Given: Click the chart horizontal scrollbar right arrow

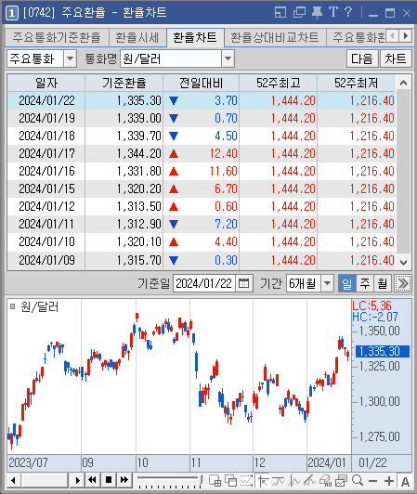Looking at the screenshot, I should [x=77, y=481].
